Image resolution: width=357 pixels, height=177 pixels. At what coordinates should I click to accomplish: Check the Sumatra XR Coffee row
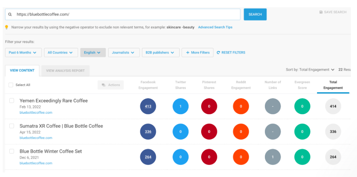pos(12,126)
